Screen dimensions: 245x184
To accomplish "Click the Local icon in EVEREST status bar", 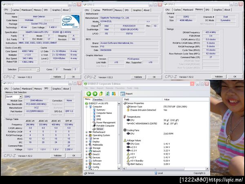I will coord(156,173).
